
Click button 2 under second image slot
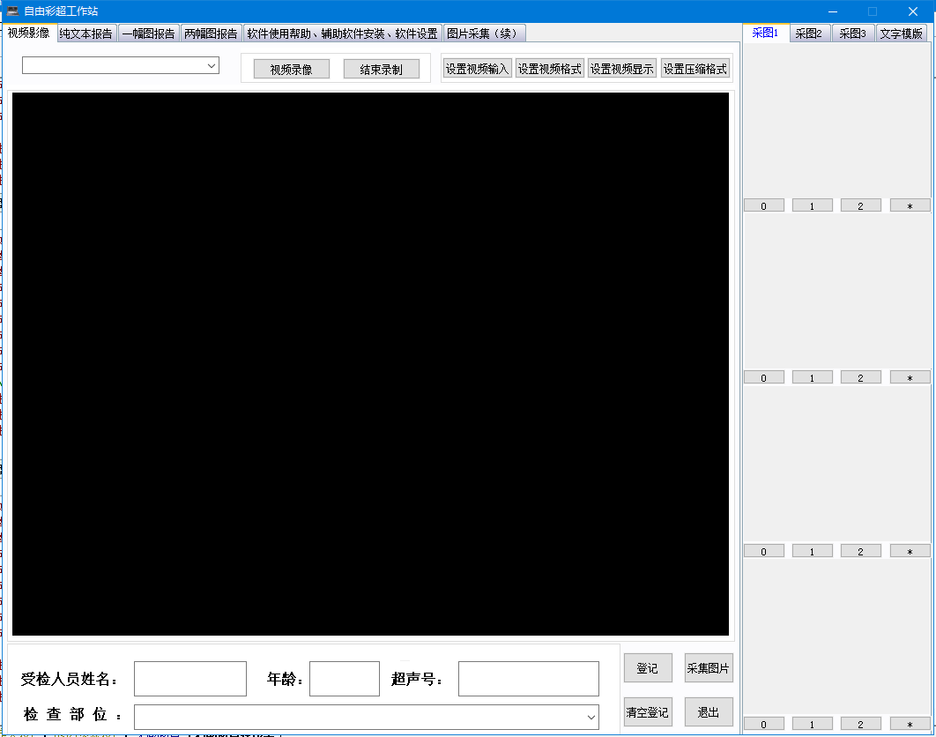861,377
